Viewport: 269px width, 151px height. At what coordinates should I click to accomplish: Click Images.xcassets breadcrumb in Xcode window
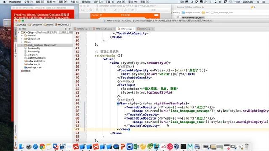[x=191, y=13]
